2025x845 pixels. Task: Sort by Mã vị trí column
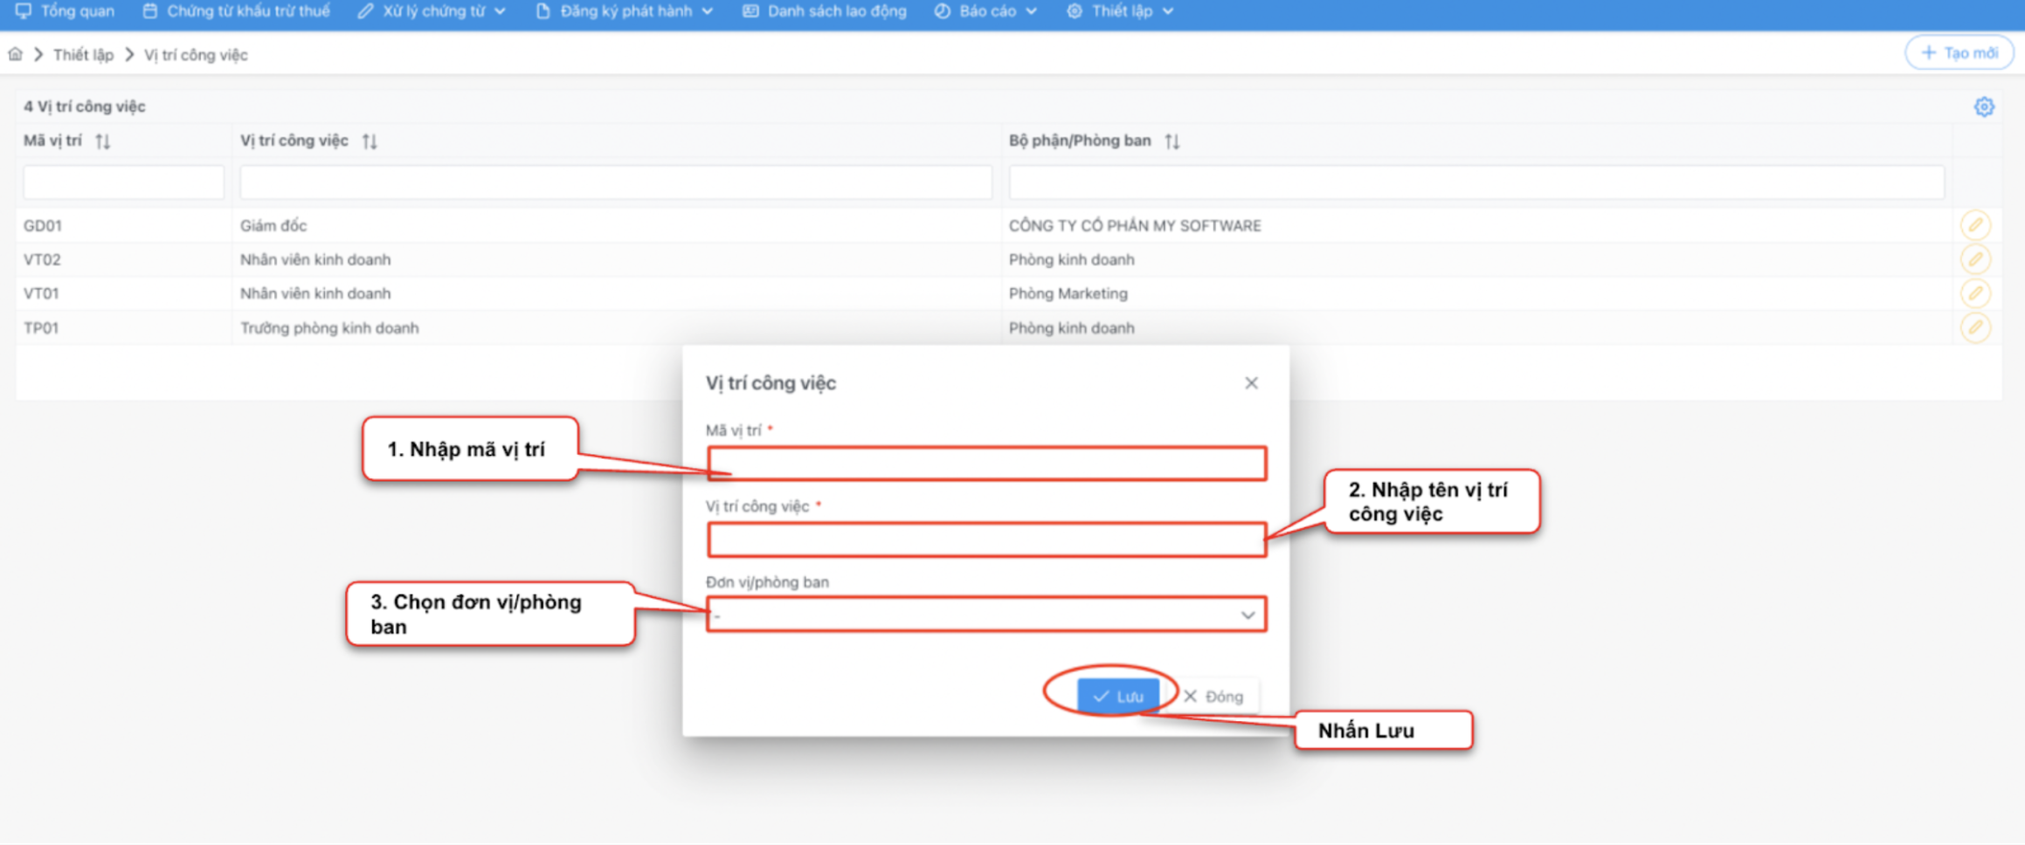click(103, 141)
